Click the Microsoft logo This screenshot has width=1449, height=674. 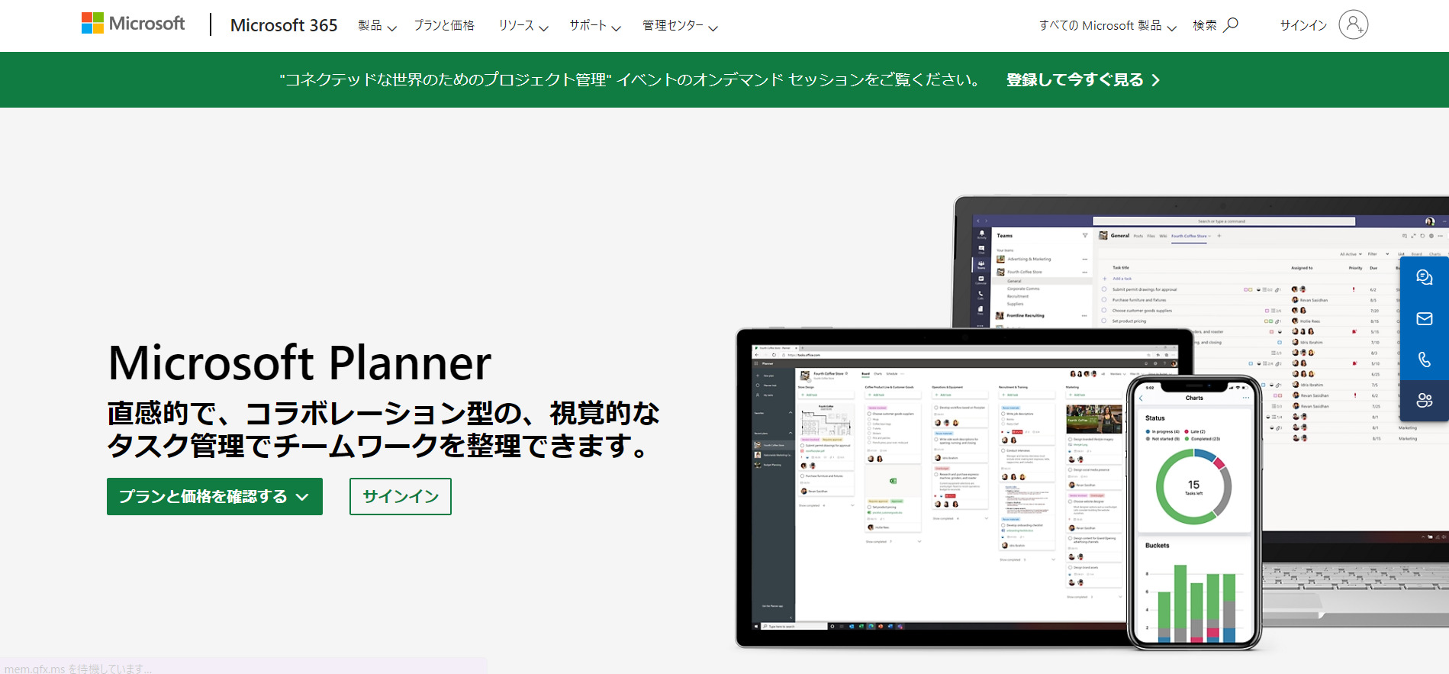click(x=133, y=24)
